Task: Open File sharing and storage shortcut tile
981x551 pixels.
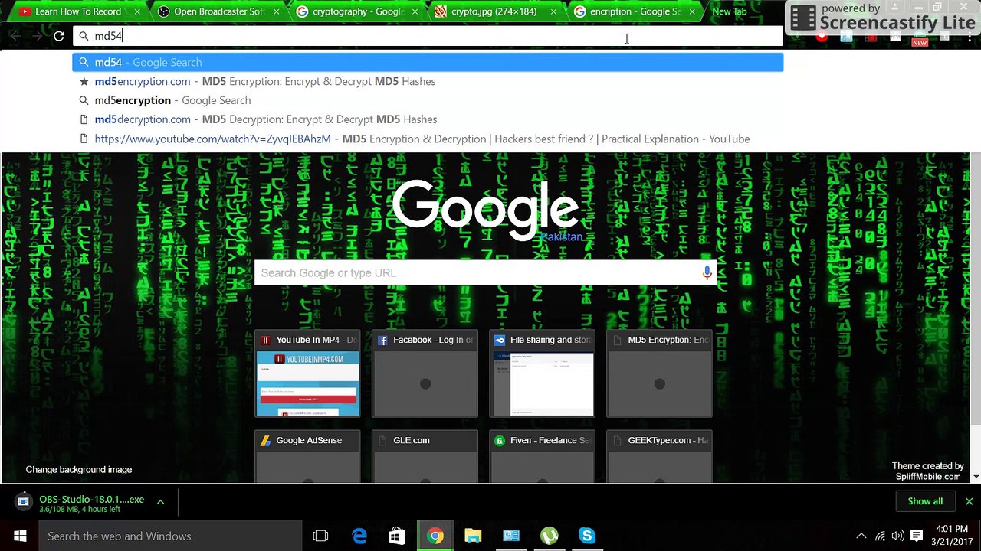Action: [542, 373]
